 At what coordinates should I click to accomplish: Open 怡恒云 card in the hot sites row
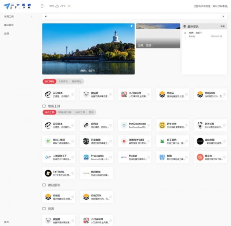pyautogui.click(x=173, y=95)
